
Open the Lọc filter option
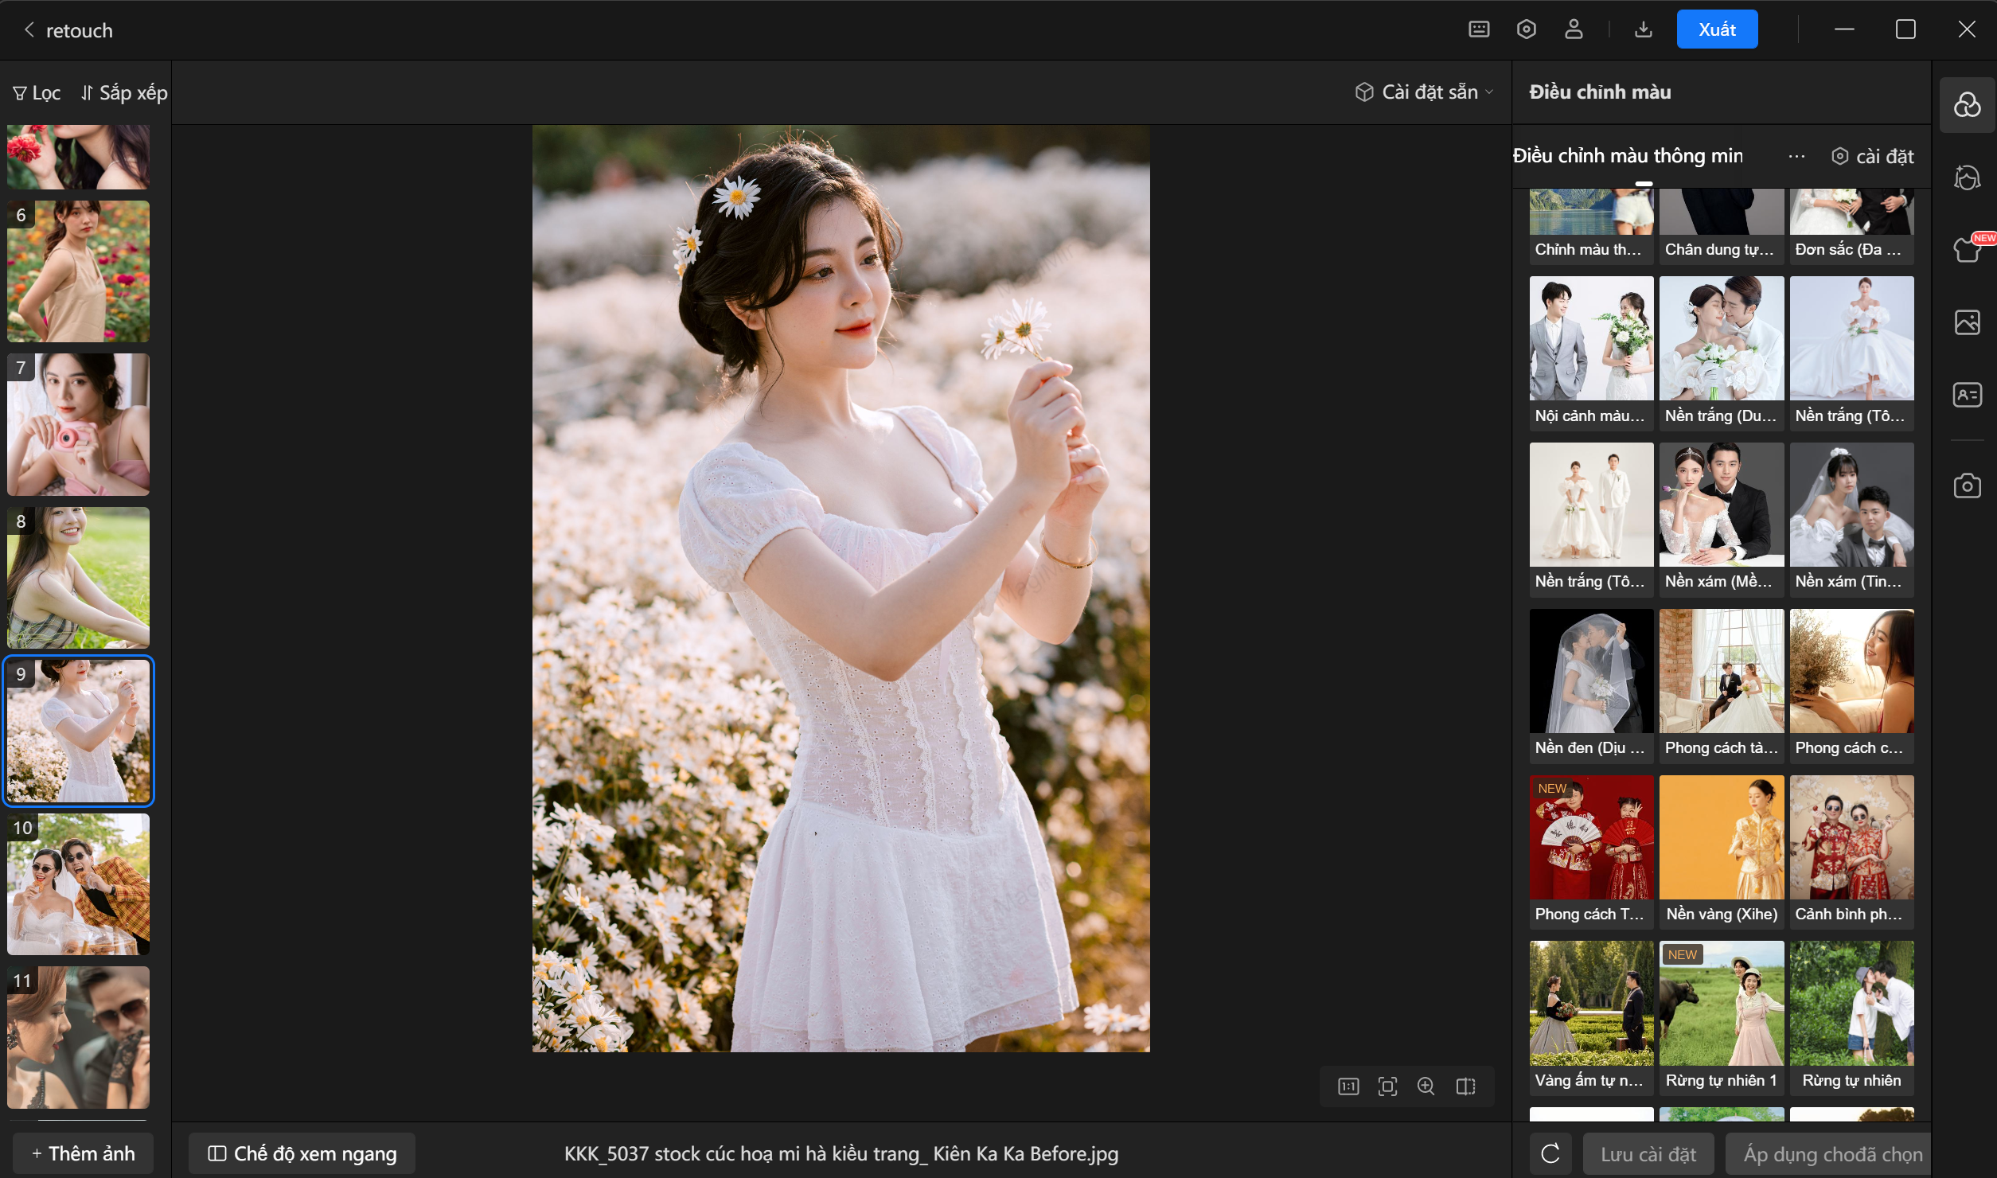37,93
